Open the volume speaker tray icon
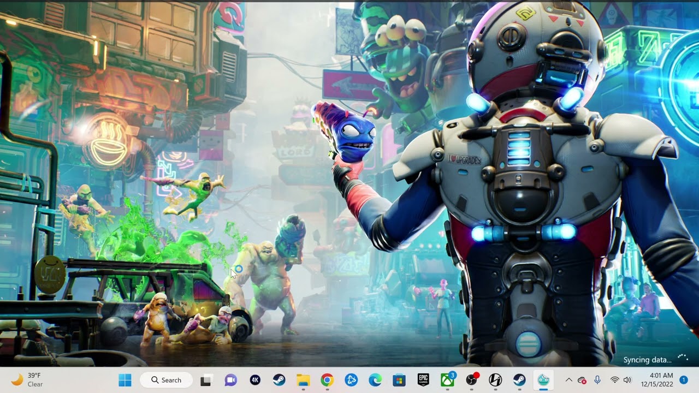The width and height of the screenshot is (699, 393). click(x=627, y=380)
